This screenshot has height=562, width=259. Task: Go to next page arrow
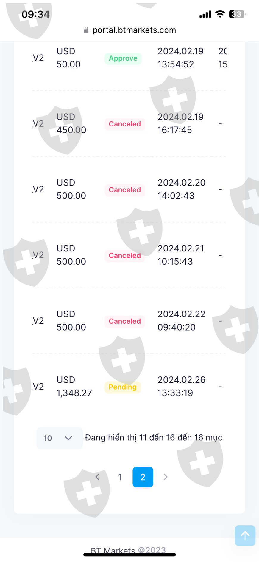pos(166,477)
